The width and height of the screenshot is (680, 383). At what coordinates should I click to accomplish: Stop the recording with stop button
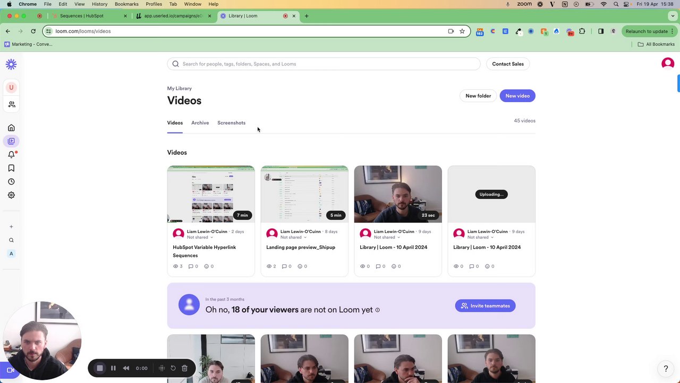99,368
